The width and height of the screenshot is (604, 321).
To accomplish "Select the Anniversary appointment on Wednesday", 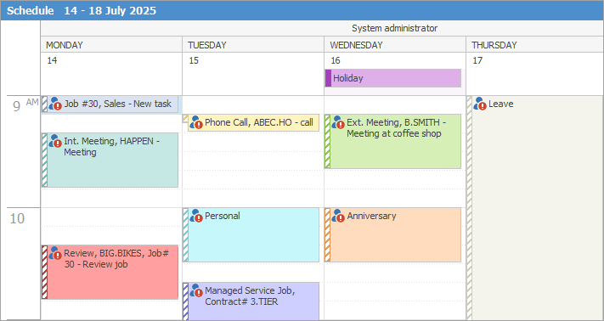I will click(393, 234).
